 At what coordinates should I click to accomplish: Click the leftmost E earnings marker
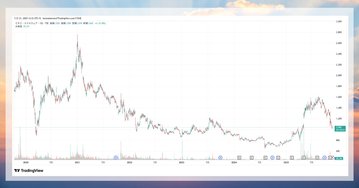point(239,158)
